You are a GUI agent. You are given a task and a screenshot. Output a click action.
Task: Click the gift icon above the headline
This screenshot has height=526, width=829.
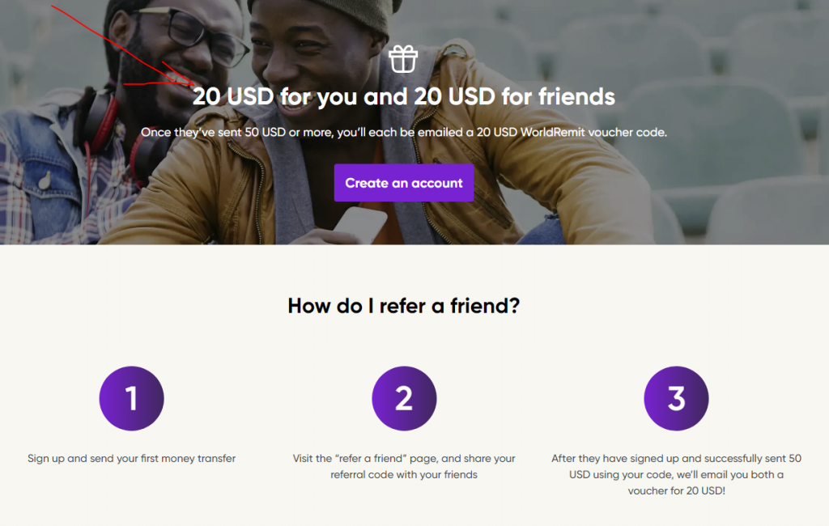(x=403, y=58)
